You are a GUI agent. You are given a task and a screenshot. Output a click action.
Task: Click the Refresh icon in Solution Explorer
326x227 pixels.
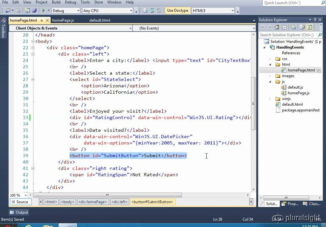coord(309,27)
